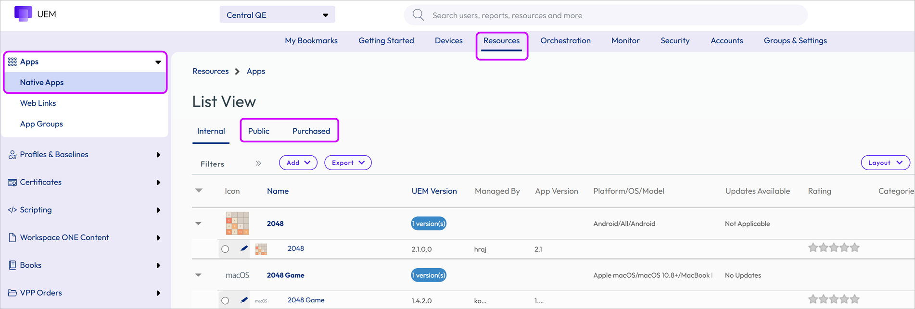The width and height of the screenshot is (915, 309).
Task: Open the 2048 version sub-row link
Action: (x=296, y=248)
